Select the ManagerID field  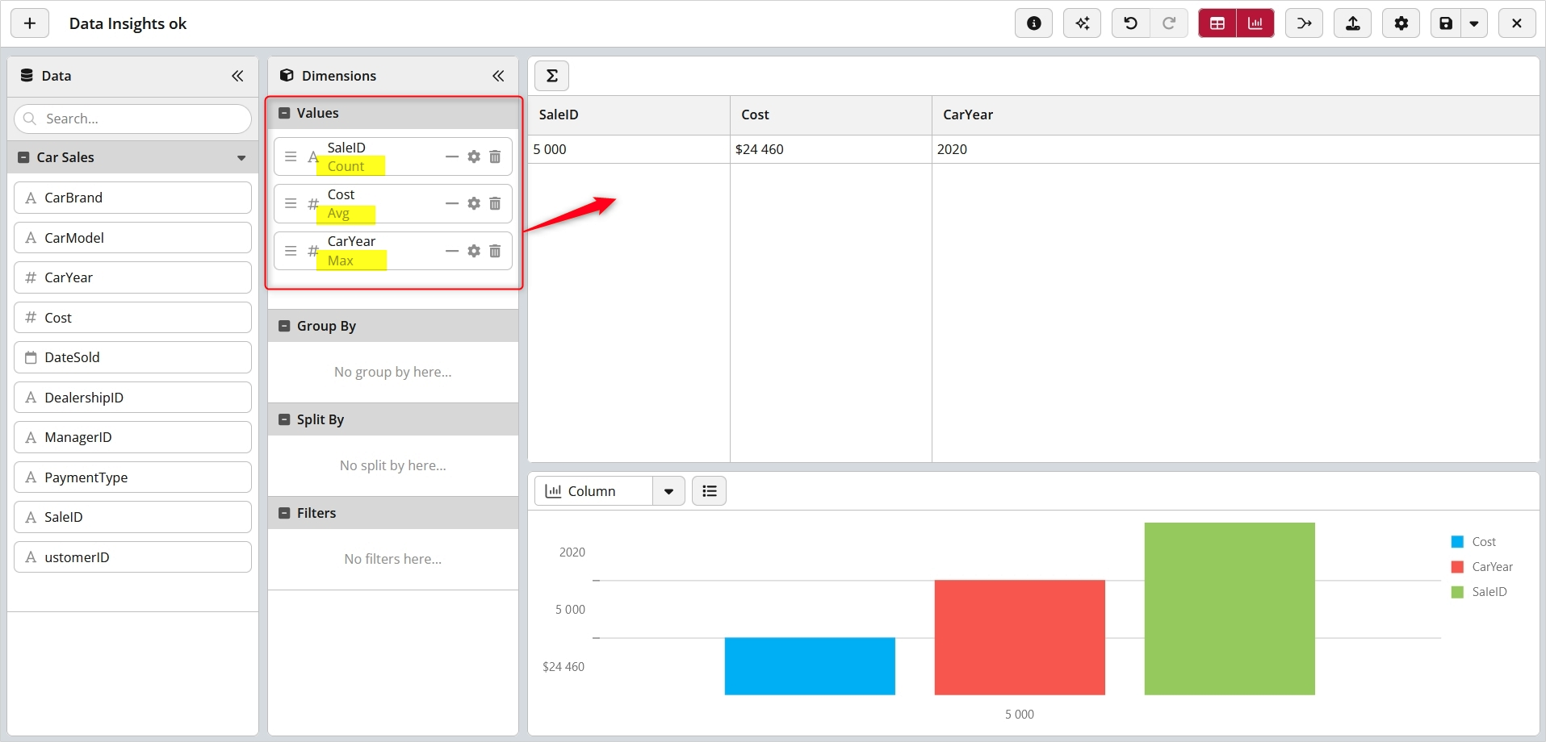coord(132,437)
